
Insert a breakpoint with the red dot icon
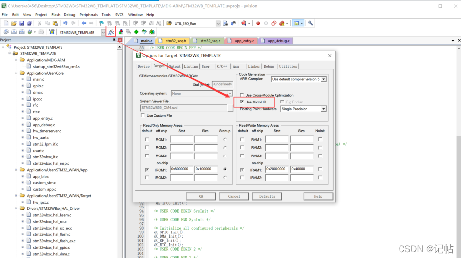[258, 23]
